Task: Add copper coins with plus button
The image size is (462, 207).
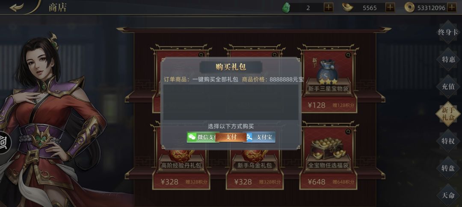Action: 452,7
